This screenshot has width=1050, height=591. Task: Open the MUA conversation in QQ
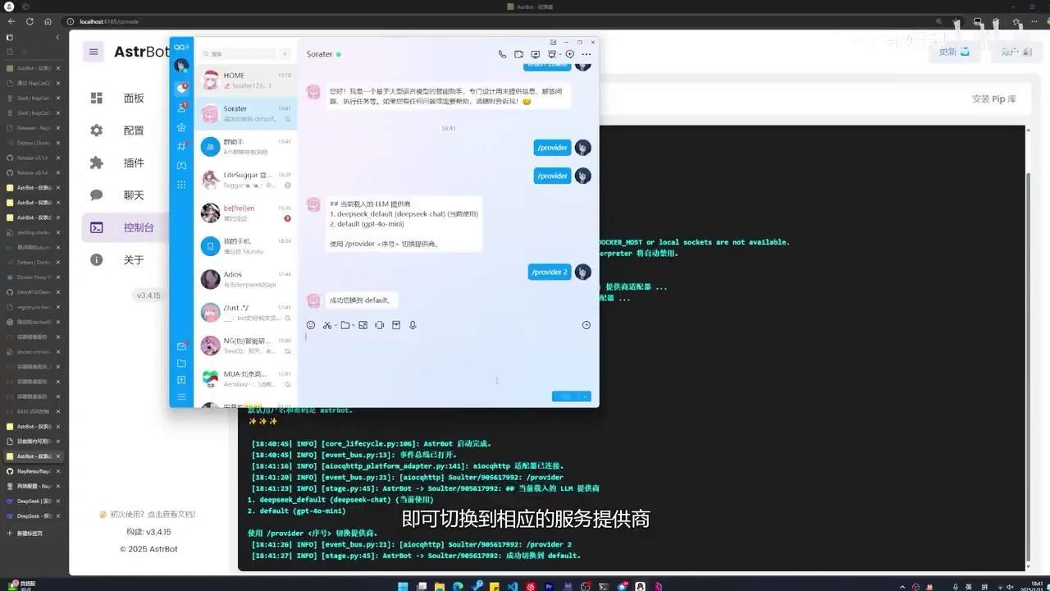click(245, 379)
